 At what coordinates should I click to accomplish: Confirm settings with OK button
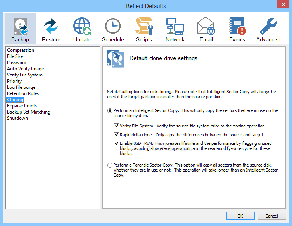click(240, 216)
